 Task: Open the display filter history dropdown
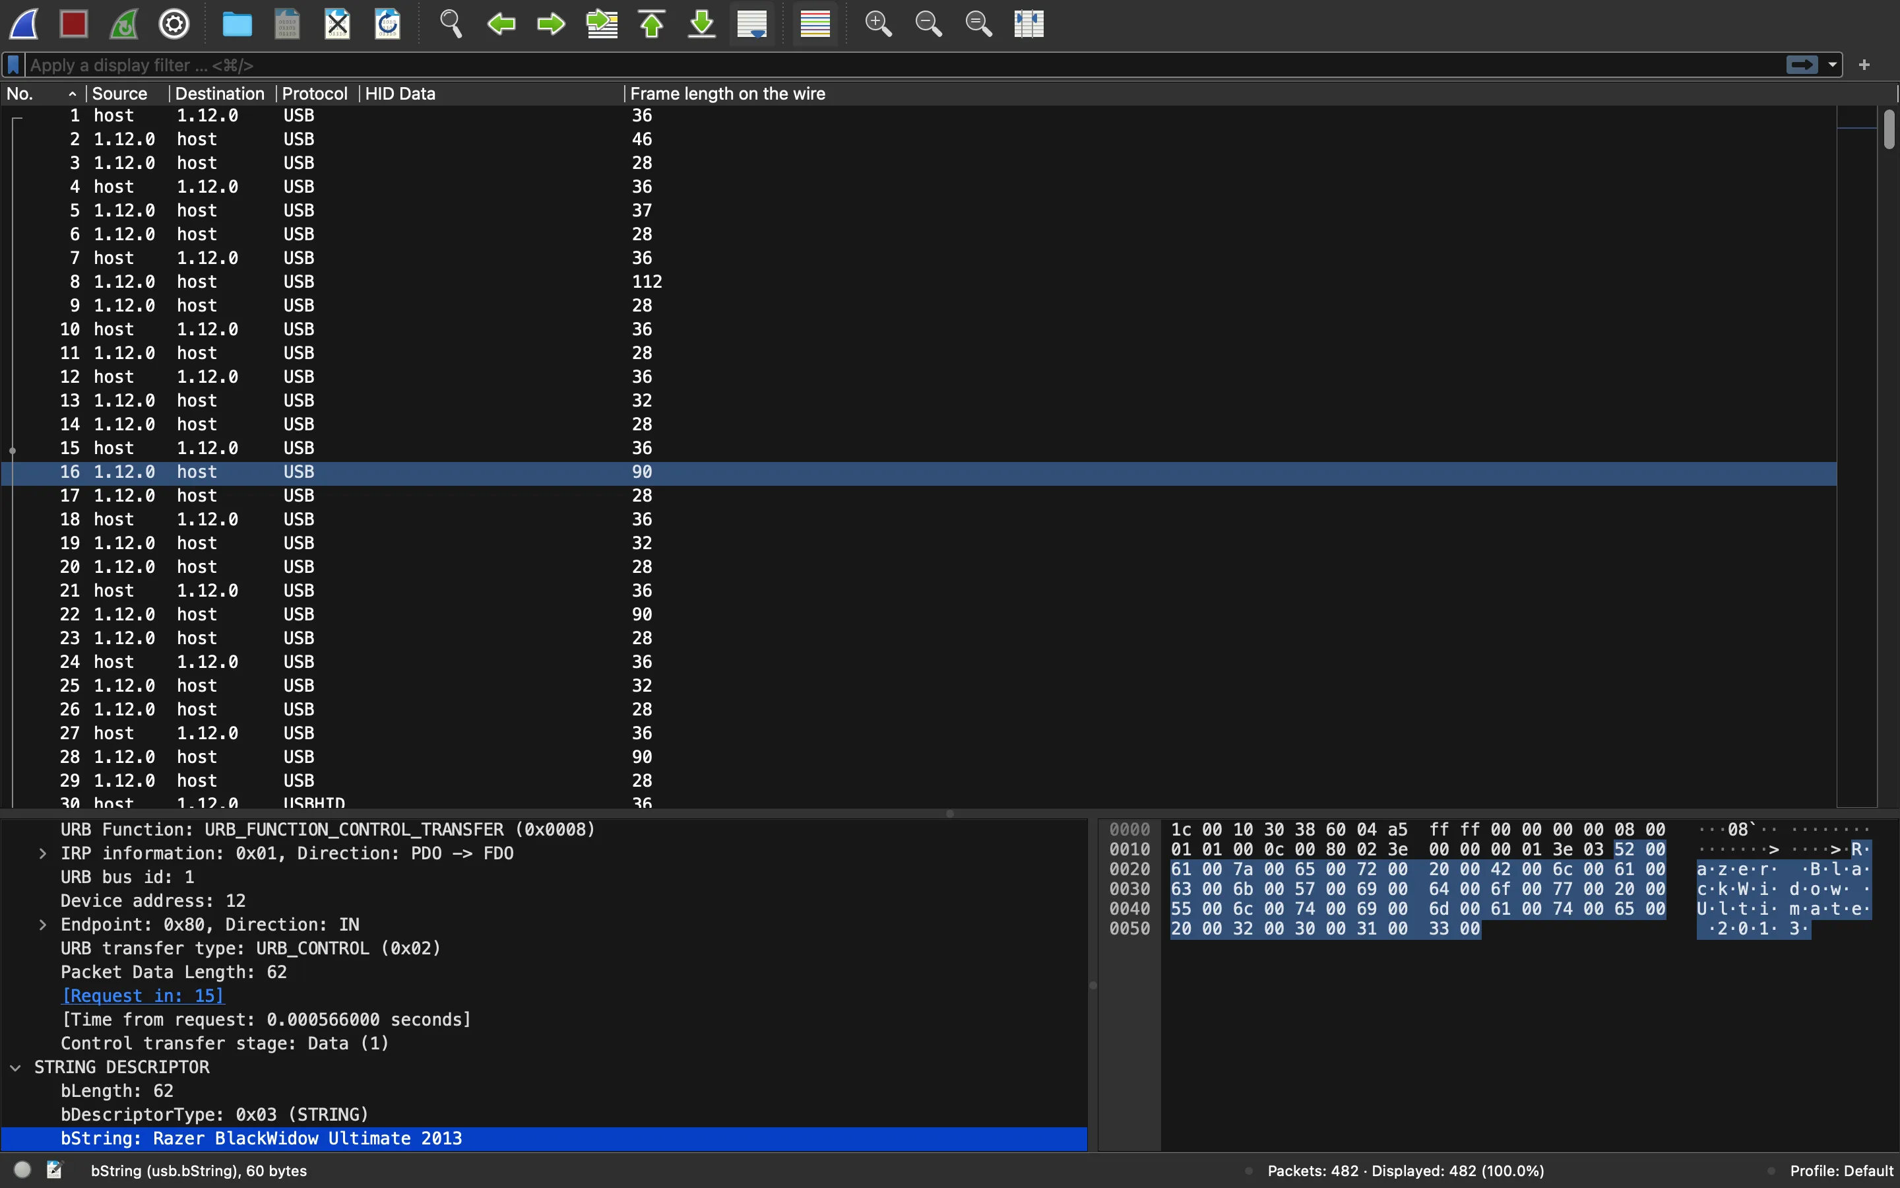[1833, 65]
